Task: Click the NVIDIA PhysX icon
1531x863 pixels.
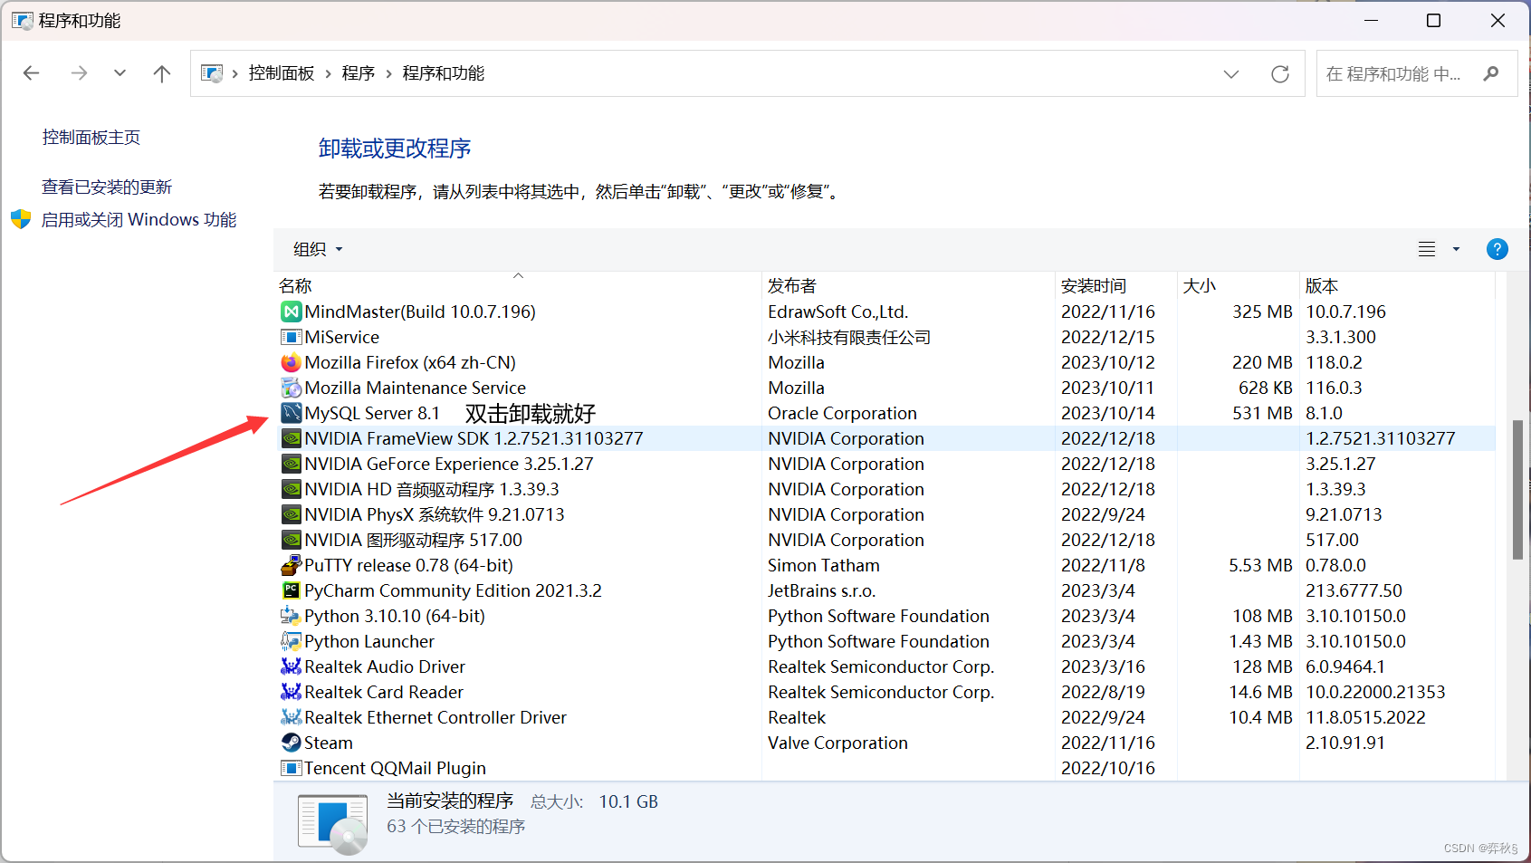Action: tap(291, 515)
